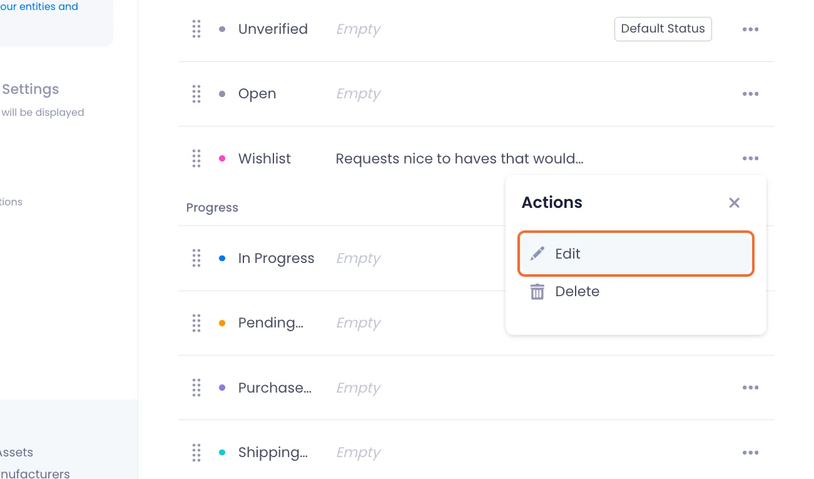Click the Wishlist description text

coord(460,159)
